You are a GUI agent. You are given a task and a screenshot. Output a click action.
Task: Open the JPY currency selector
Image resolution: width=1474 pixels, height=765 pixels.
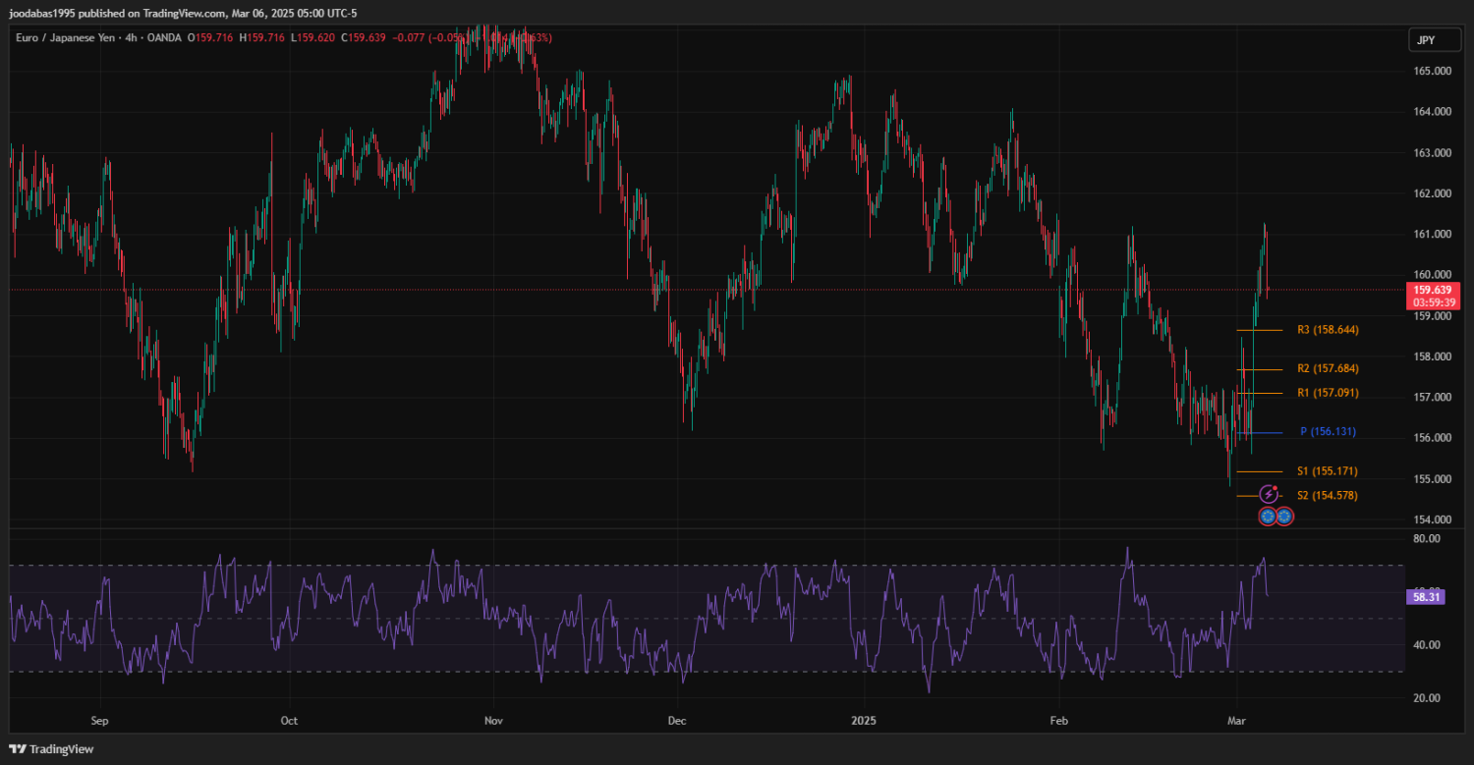pyautogui.click(x=1426, y=40)
